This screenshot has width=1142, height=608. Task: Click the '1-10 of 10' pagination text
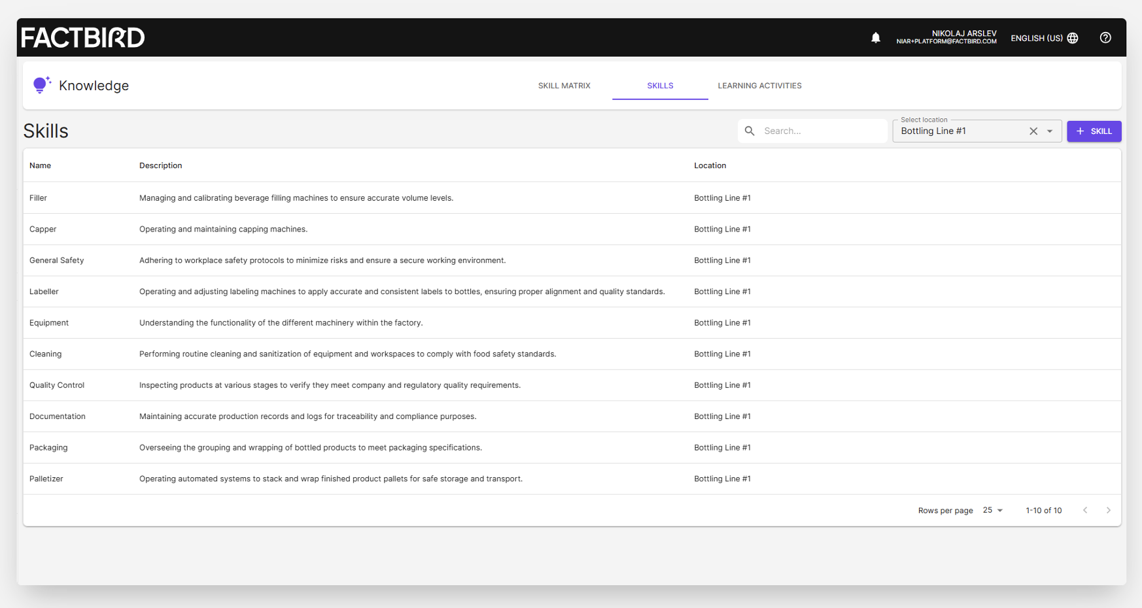1043,511
